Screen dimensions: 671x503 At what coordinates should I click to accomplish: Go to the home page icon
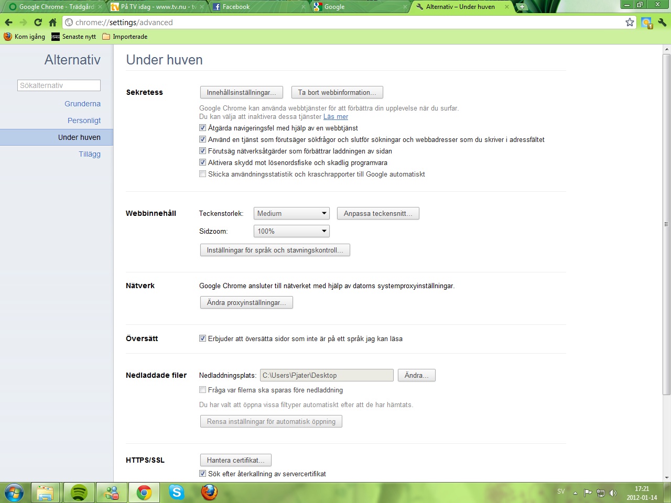click(52, 23)
